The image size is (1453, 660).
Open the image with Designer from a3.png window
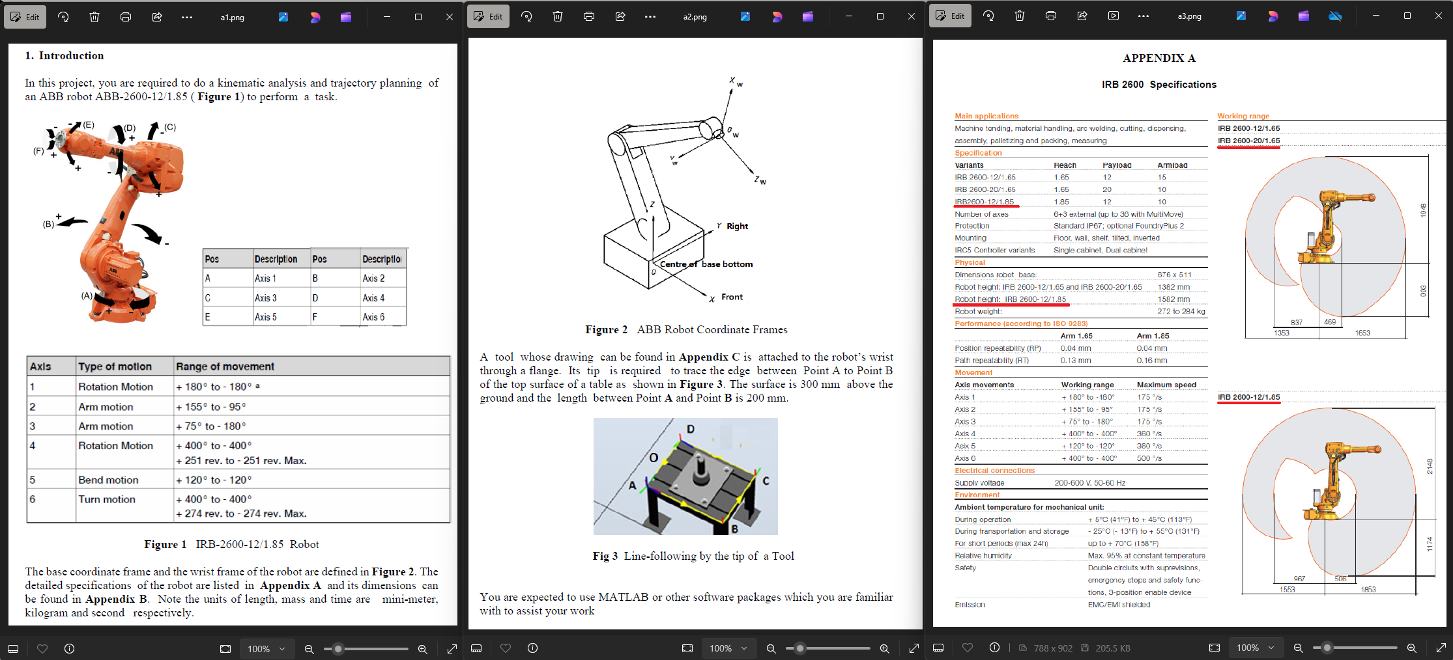coord(1273,16)
